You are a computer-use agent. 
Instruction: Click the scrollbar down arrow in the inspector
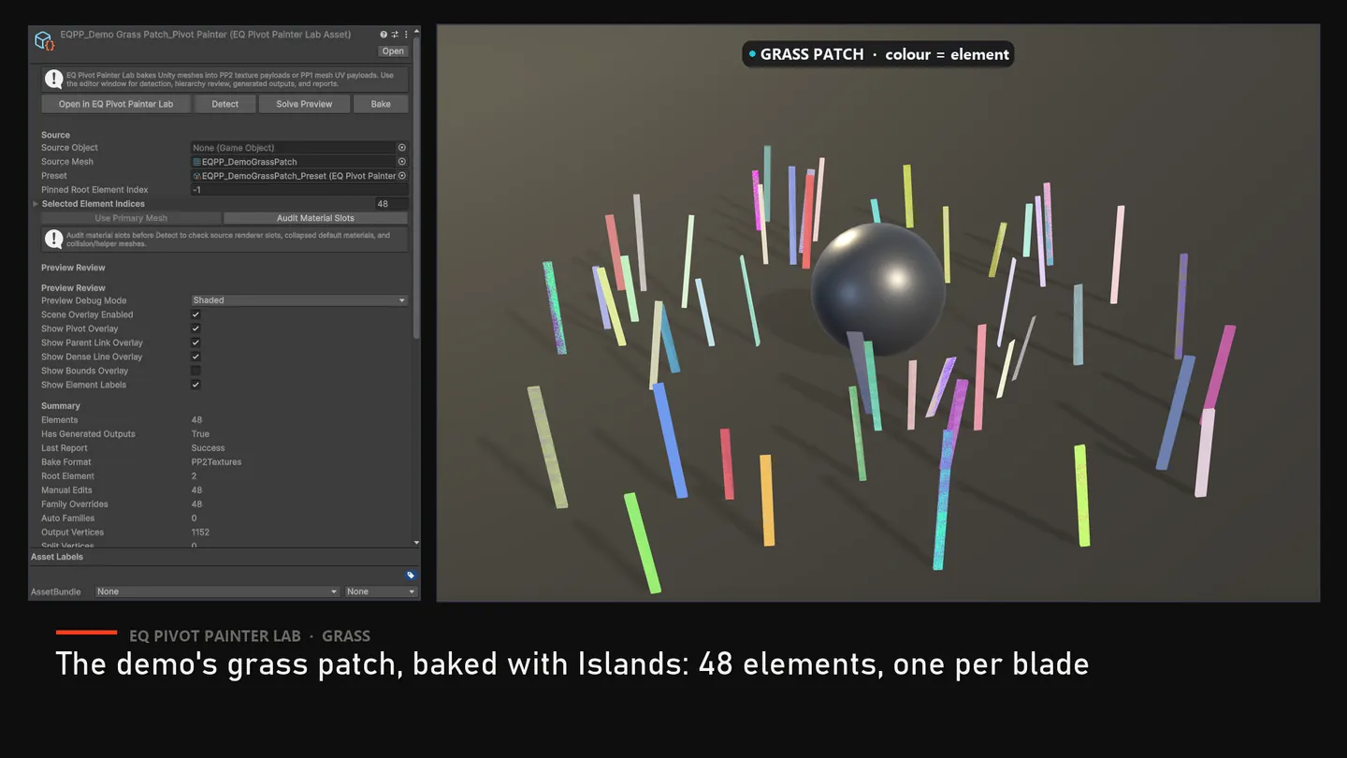[x=416, y=543]
